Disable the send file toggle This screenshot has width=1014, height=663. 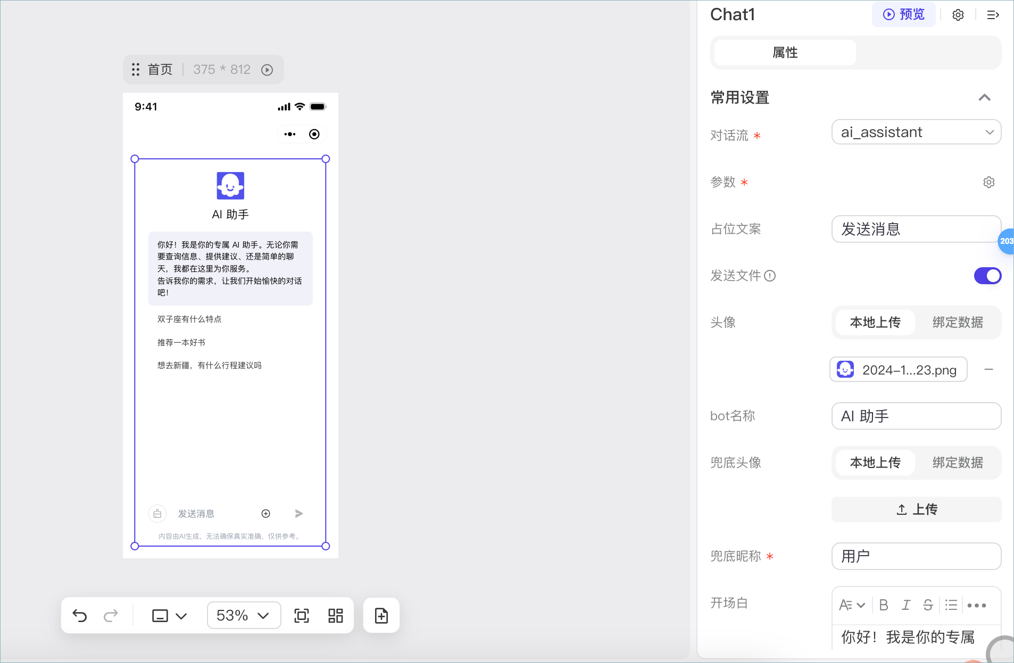988,276
